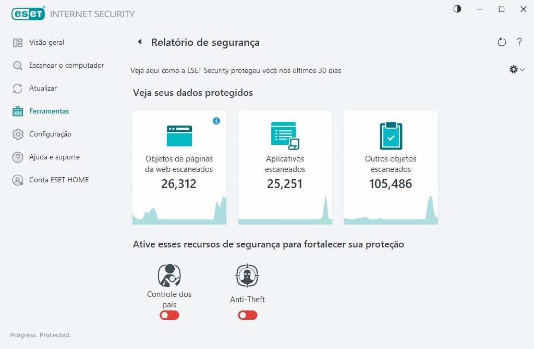This screenshot has width=534, height=349.
Task: Open Ajuda e suporte
Action: tap(54, 157)
